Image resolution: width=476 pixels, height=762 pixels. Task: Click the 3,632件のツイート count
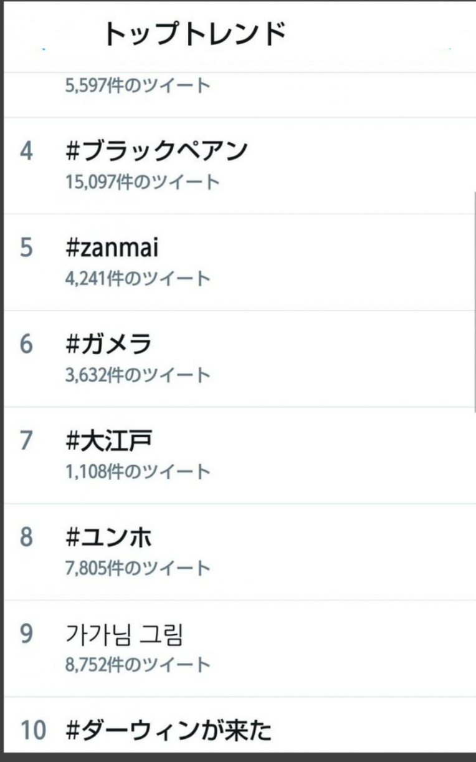pos(138,375)
